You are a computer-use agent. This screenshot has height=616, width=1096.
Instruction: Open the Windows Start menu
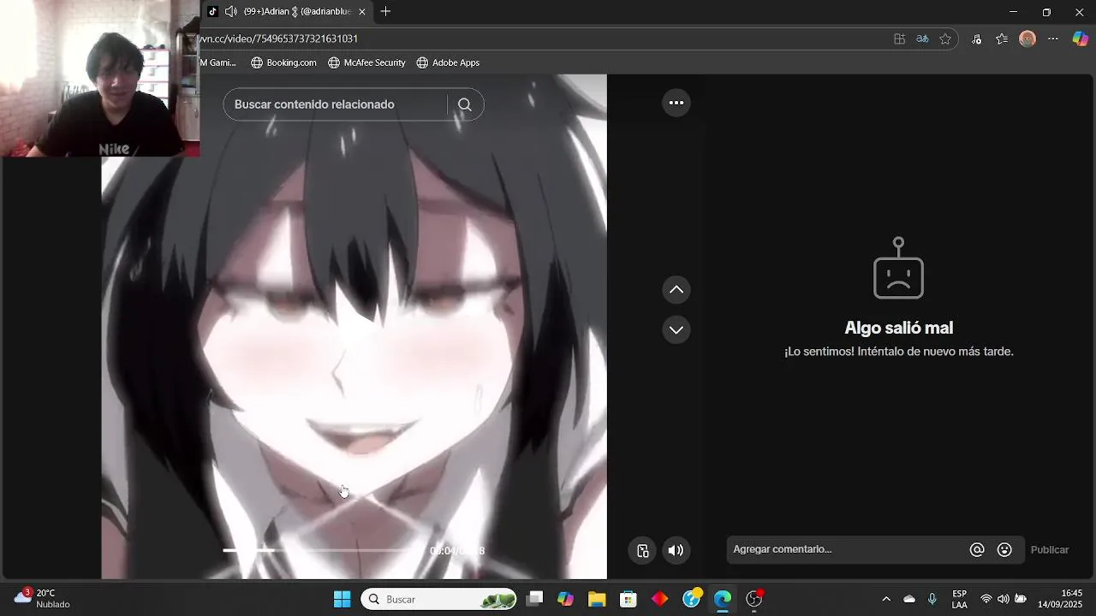(x=342, y=599)
